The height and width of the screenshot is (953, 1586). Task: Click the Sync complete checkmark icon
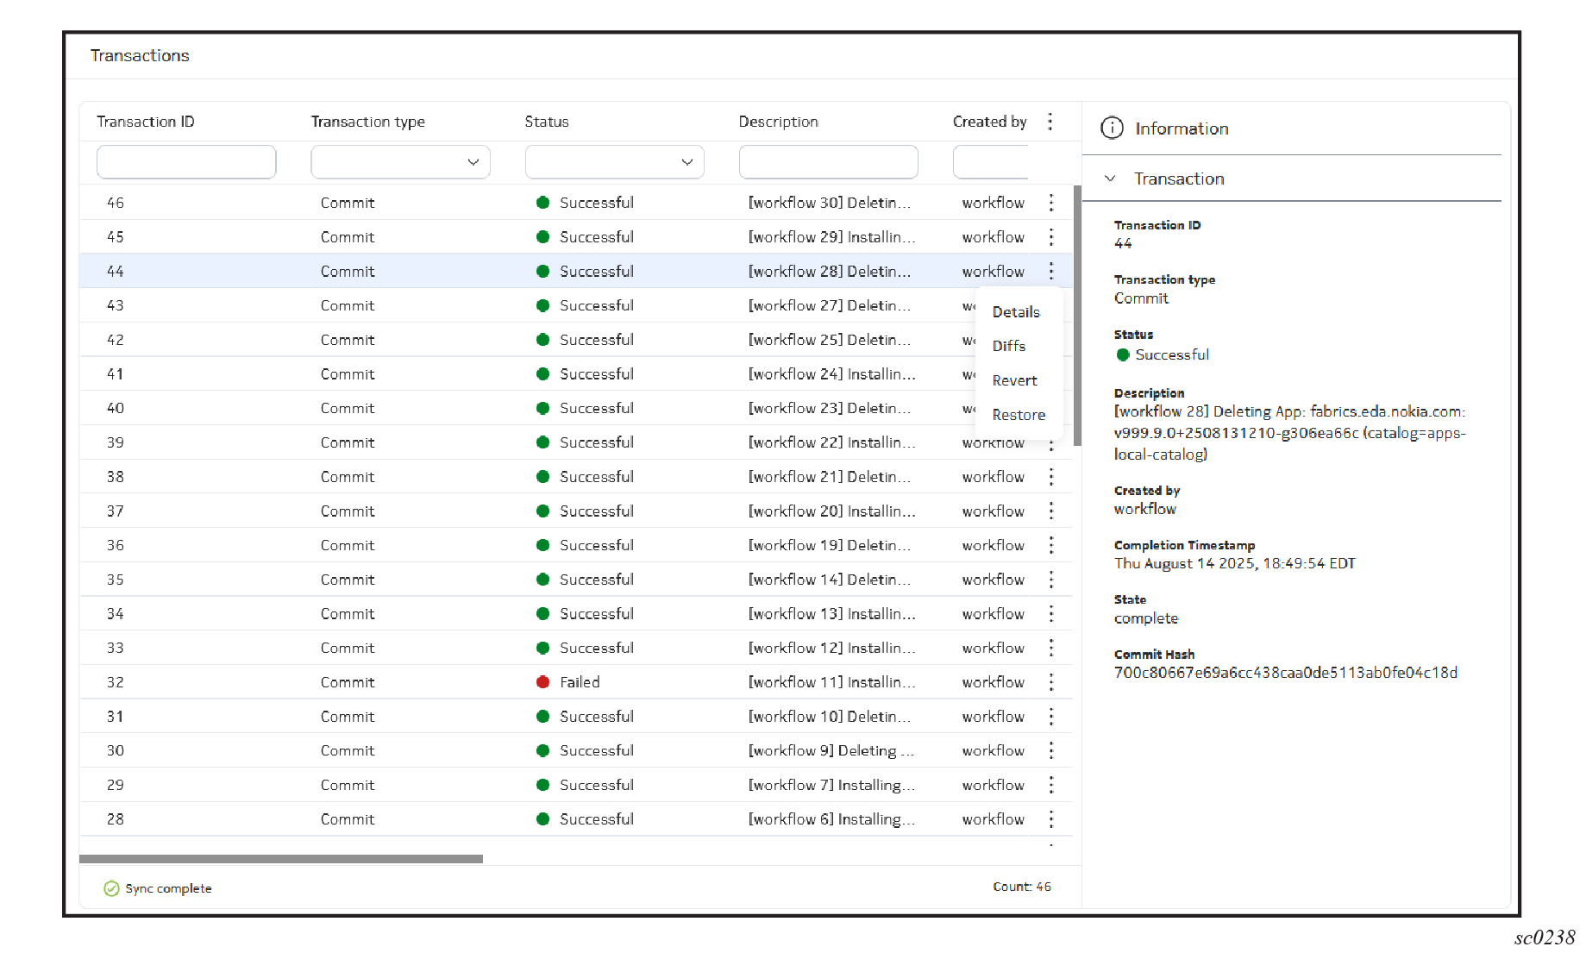[111, 888]
